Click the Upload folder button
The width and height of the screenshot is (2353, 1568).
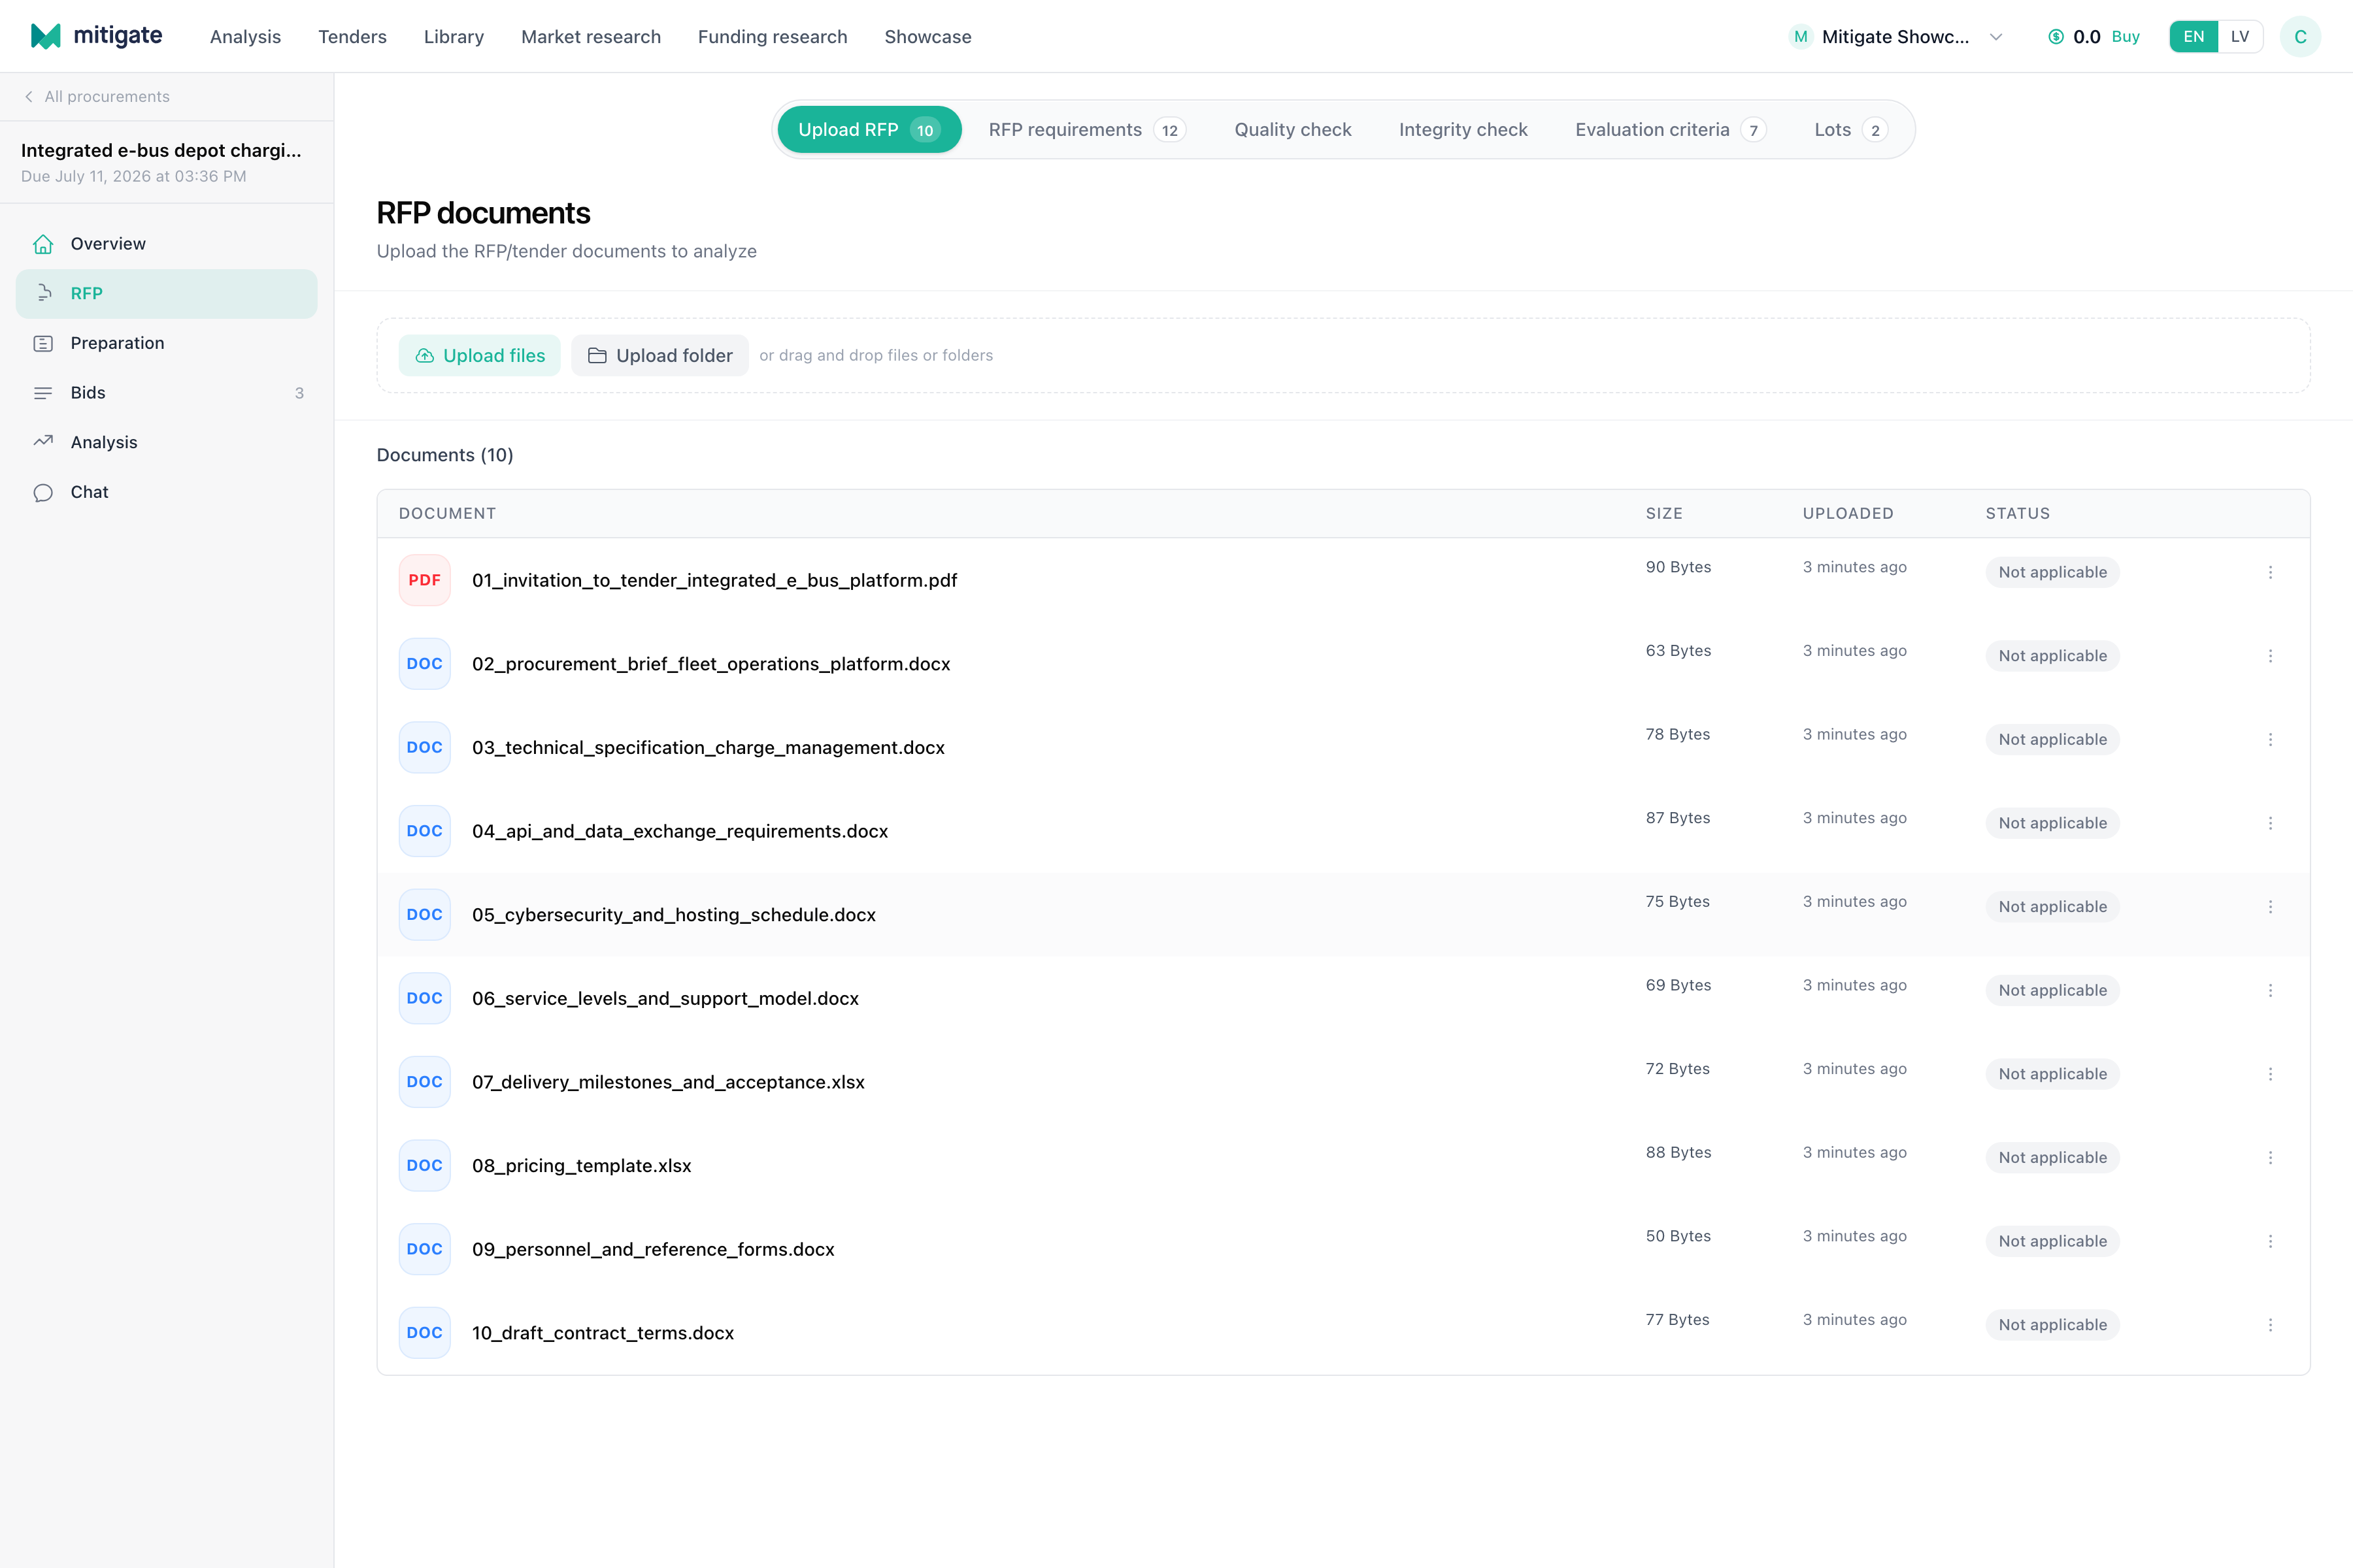[659, 355]
